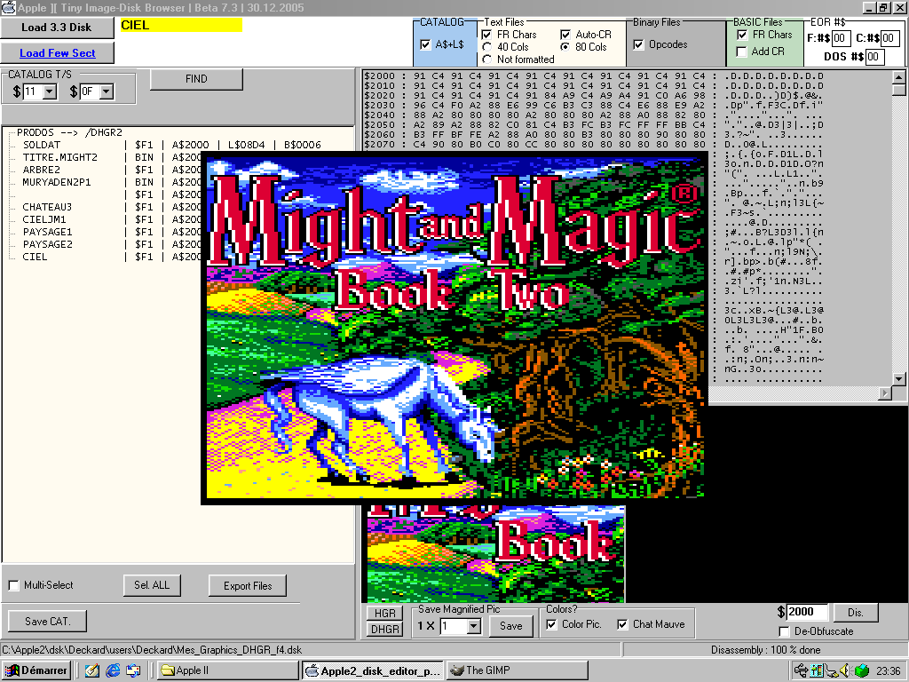Image resolution: width=909 pixels, height=682 pixels.
Task: Toggle the CATALOG A$+L$ checkbox
Action: tap(425, 44)
